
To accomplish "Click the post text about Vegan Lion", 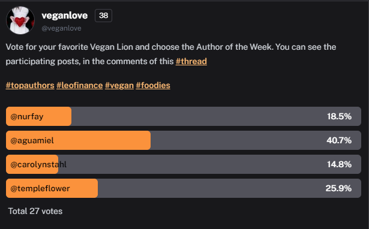I will click(x=171, y=54).
